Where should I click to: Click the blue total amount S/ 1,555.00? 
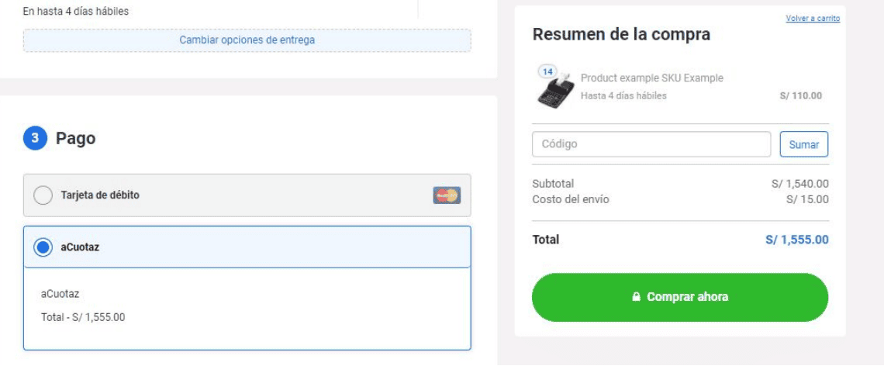point(796,240)
